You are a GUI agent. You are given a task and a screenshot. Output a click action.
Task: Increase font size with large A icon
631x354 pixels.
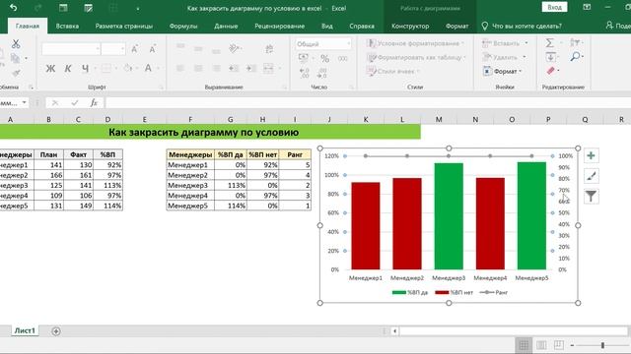(134, 49)
